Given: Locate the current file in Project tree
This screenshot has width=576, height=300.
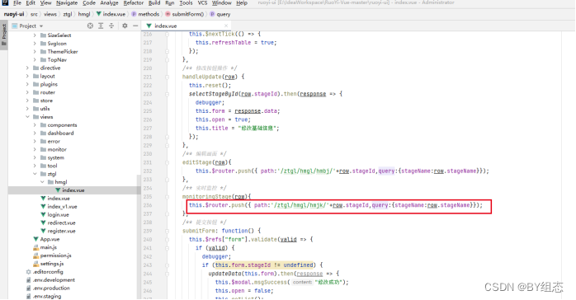Looking at the screenshot, I should 90,26.
